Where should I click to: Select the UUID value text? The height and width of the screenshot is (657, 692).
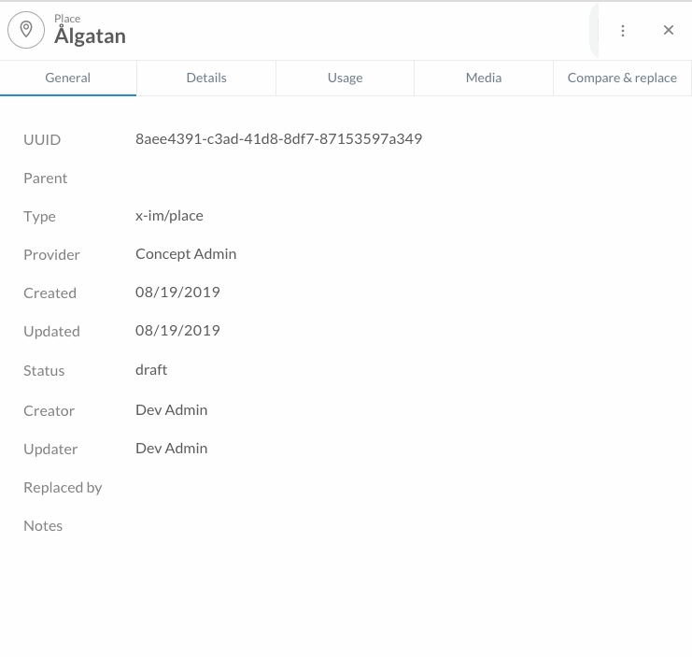[x=278, y=138]
